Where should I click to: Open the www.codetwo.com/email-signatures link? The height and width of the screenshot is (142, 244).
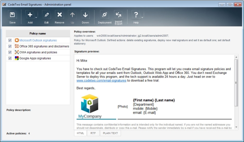point(101,80)
